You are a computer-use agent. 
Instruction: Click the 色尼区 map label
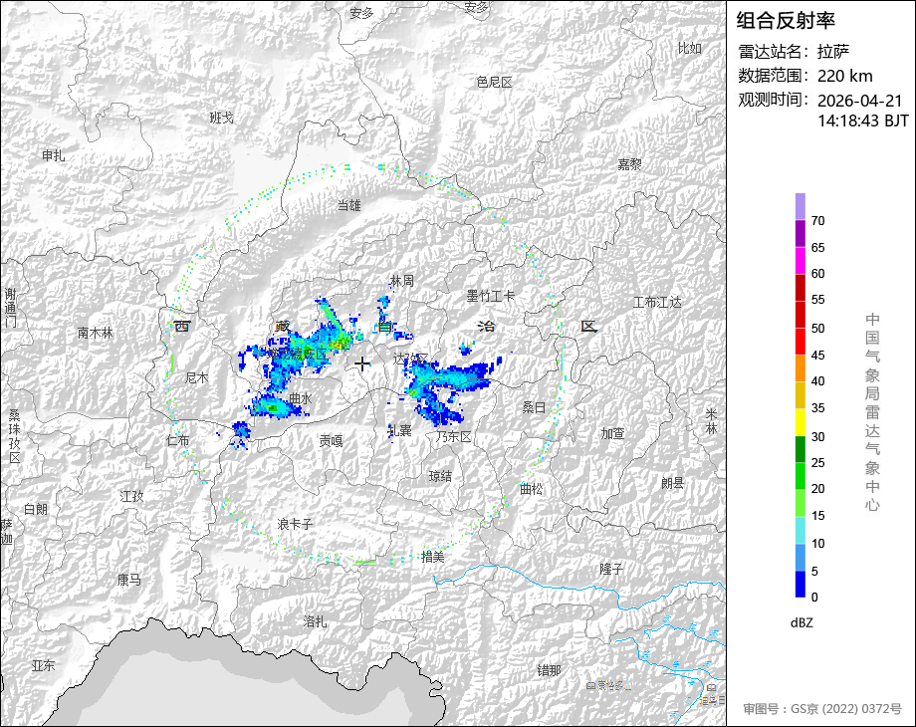point(494,83)
